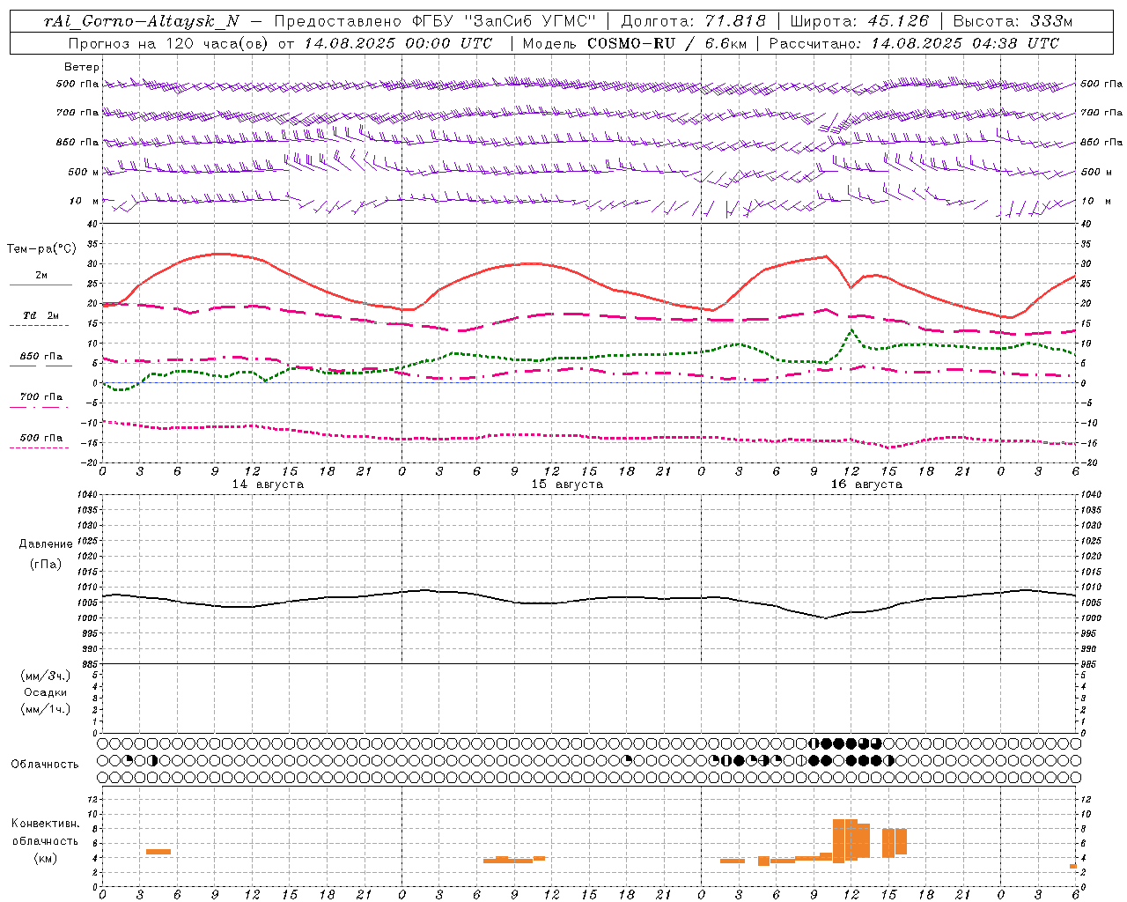This screenshot has width=1127, height=902.
Task: Click the (км) unit under convective cloudiness
Action: [46, 858]
